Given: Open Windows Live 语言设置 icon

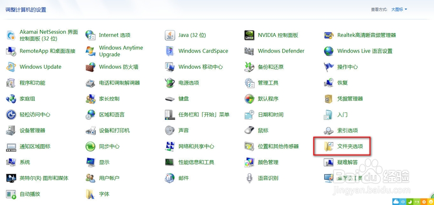Looking at the screenshot, I should (329, 51).
